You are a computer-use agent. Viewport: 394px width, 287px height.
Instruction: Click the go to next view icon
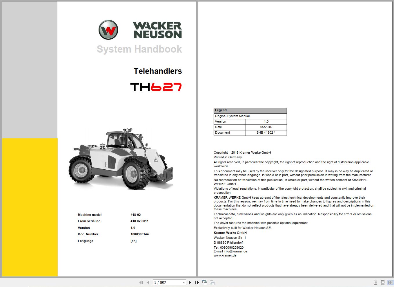tap(212, 282)
